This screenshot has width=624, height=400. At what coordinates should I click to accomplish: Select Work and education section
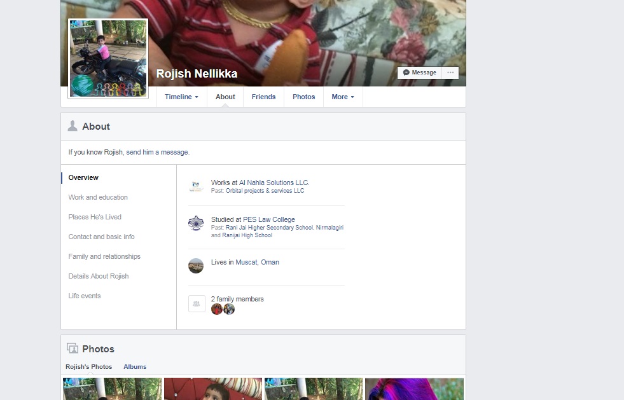[x=98, y=197]
